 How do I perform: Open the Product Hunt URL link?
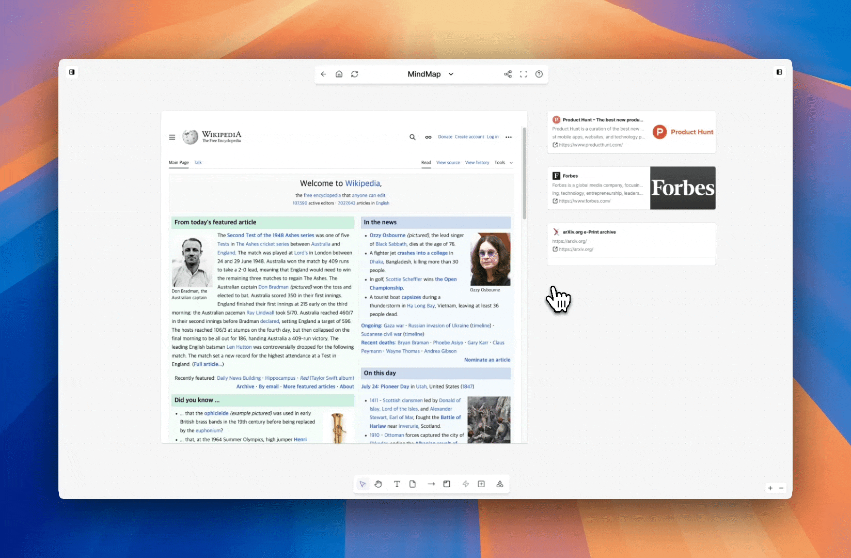coord(590,145)
